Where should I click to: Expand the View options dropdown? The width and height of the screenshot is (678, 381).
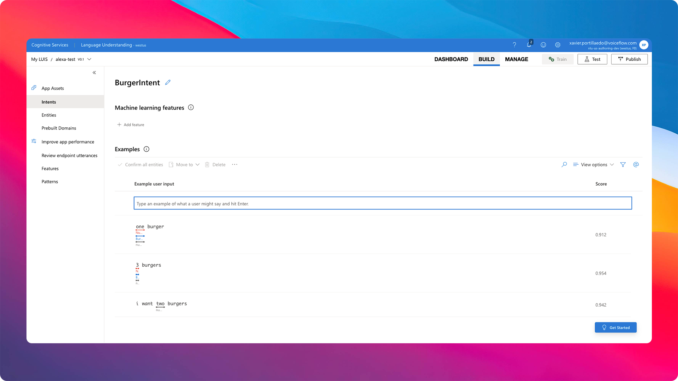pyautogui.click(x=593, y=164)
